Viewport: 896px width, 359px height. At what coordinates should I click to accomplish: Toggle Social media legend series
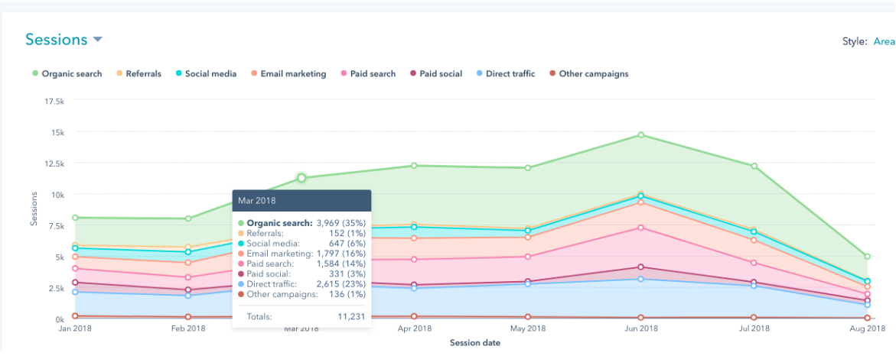click(x=205, y=73)
